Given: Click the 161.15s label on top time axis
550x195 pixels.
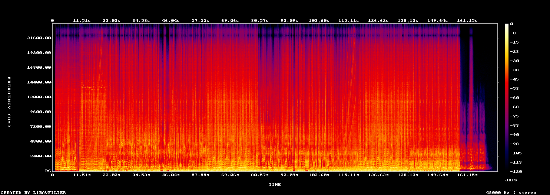Looking at the screenshot, I should [x=467, y=20].
